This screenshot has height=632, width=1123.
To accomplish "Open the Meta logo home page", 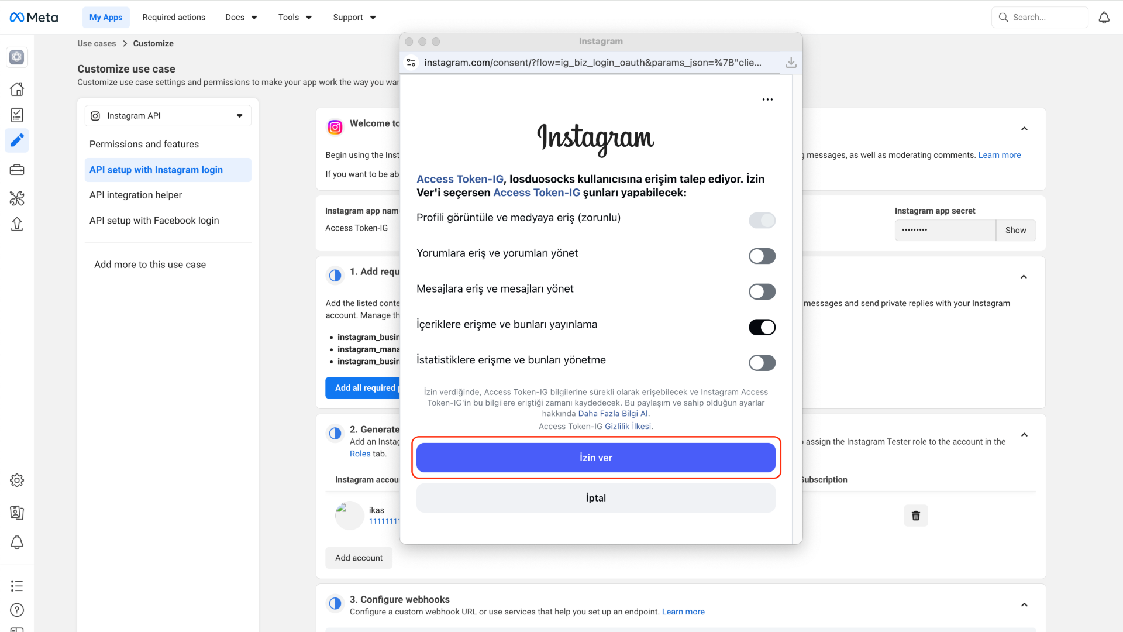I will pos(34,18).
